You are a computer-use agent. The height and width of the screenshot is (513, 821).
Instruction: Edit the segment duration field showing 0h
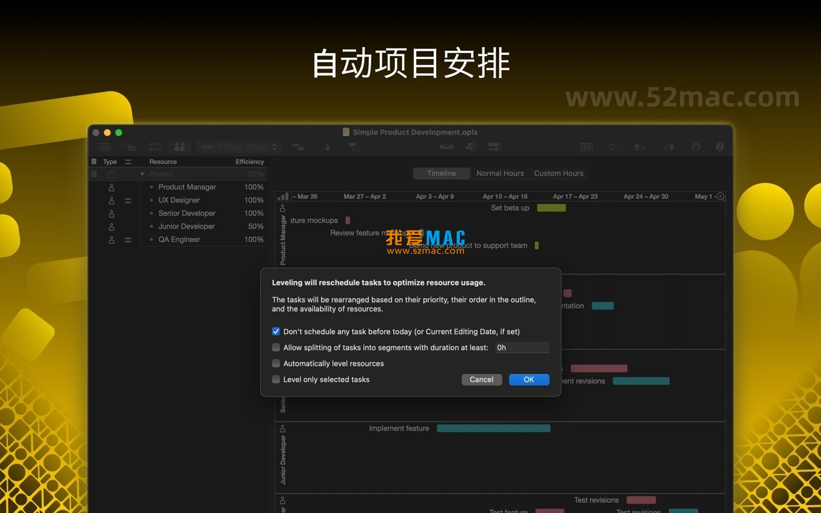click(x=522, y=347)
